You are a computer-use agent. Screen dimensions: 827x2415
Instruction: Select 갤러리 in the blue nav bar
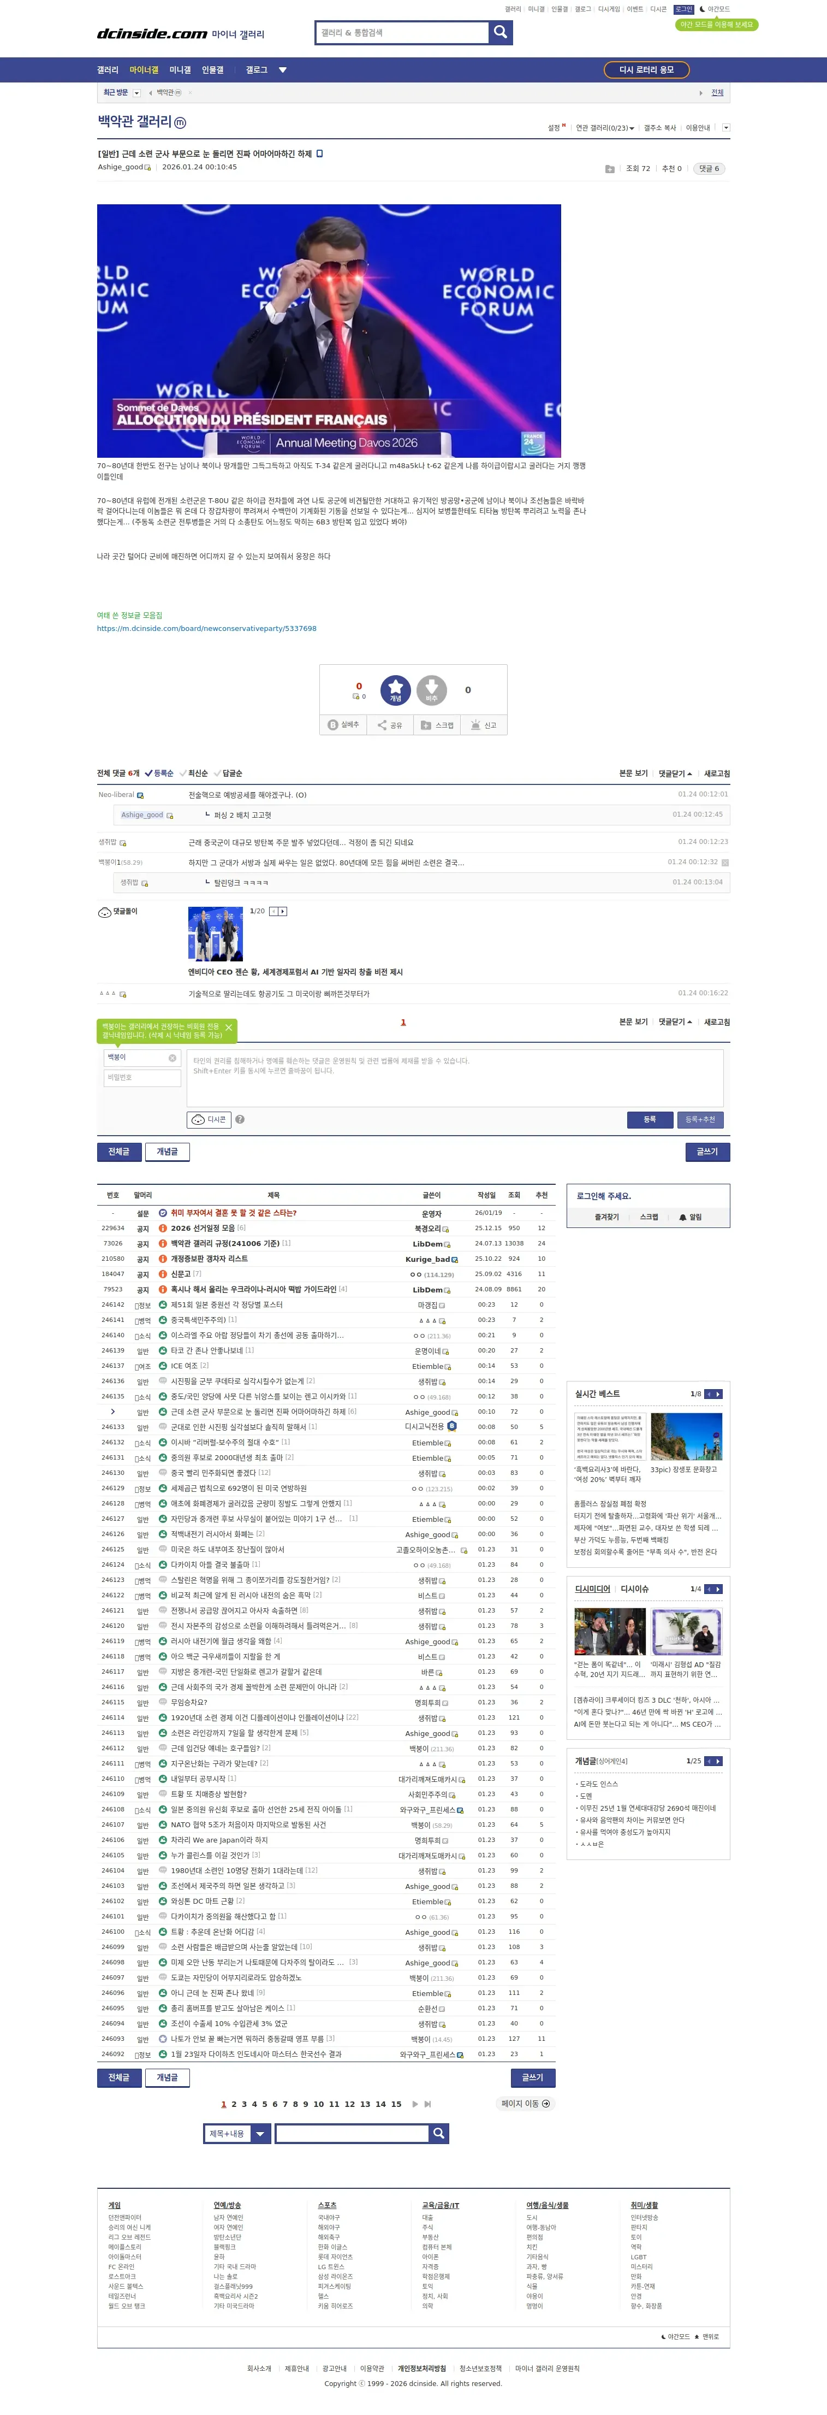point(108,70)
